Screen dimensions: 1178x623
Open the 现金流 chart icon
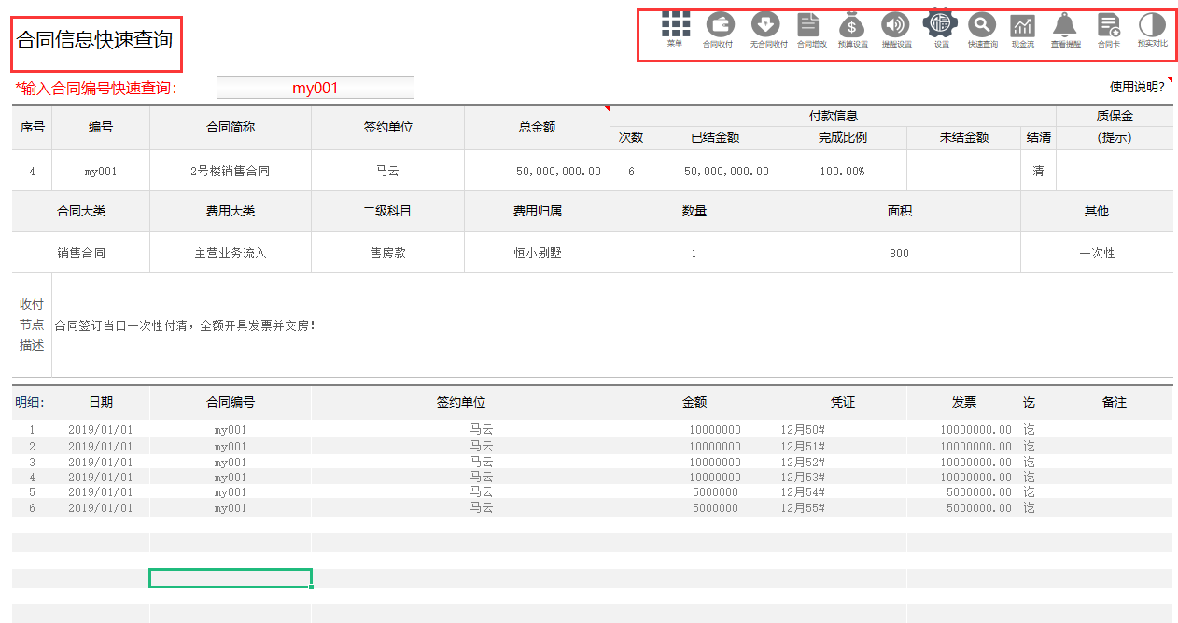[1024, 26]
